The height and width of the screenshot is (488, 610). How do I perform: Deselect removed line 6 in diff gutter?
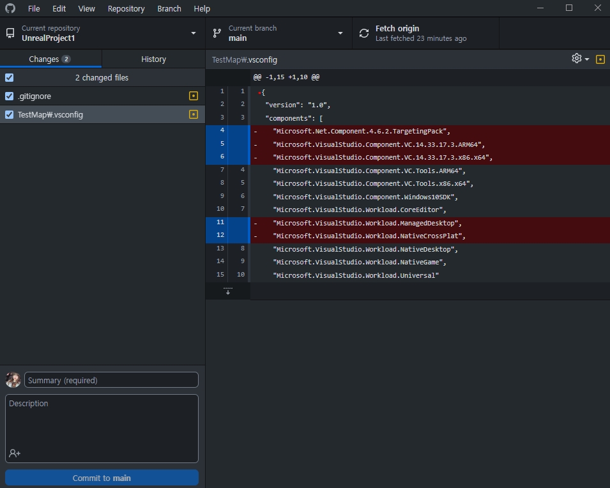tap(228, 157)
